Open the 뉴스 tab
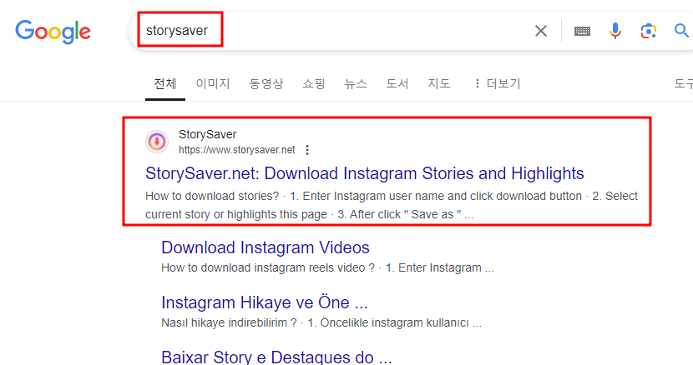Image resolution: width=693 pixels, height=365 pixels. point(356,83)
